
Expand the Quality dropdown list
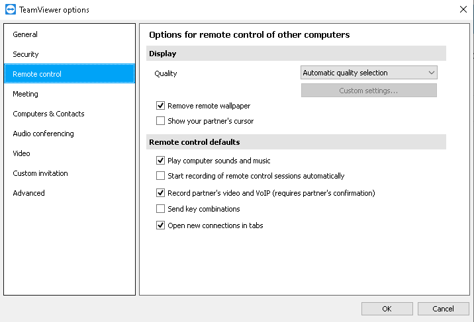click(369, 73)
